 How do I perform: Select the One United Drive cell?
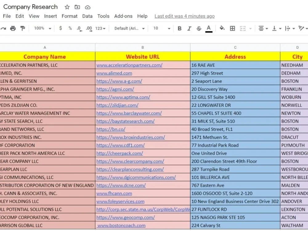click(235, 153)
